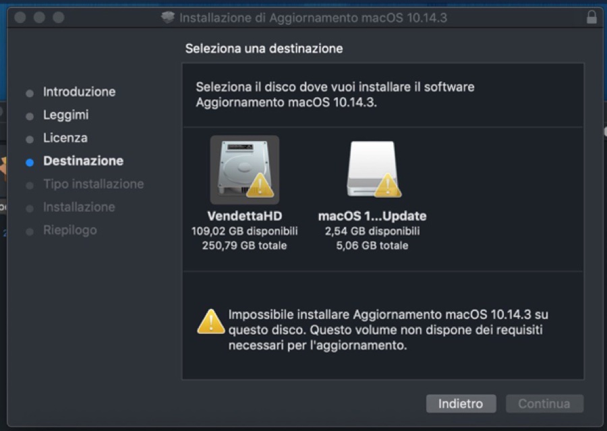607x431 pixels.
Task: Click warning triangle next to error message
Action: [x=211, y=322]
